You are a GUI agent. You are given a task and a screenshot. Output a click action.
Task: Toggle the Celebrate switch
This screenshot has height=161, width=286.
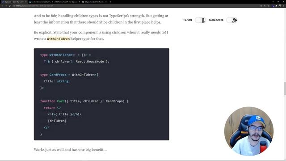[232, 20]
